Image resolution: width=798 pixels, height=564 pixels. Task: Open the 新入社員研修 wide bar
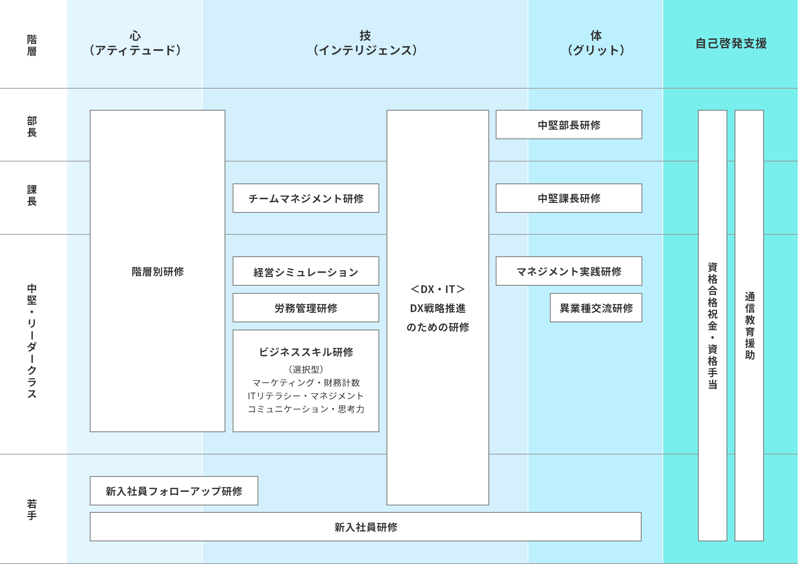pyautogui.click(x=366, y=527)
